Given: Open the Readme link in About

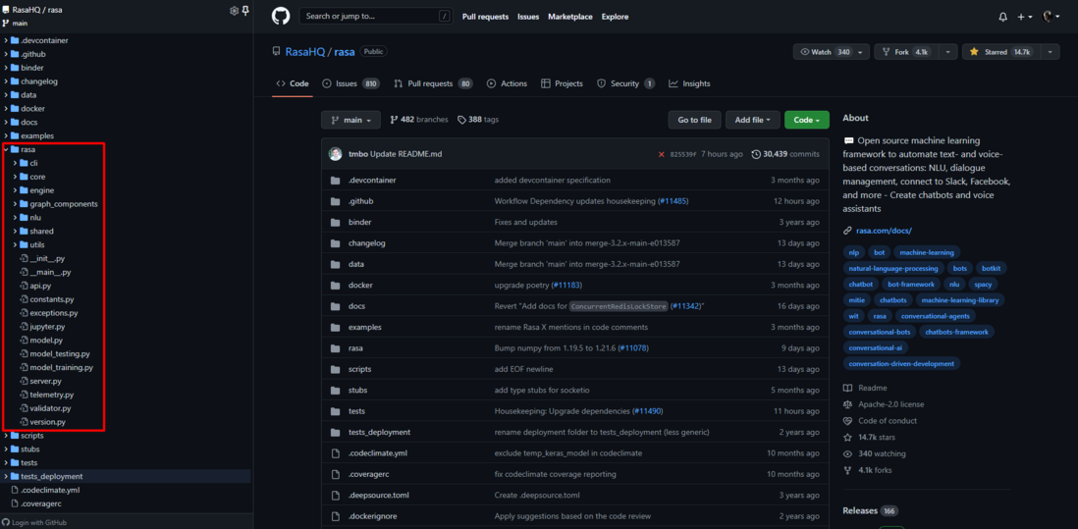Looking at the screenshot, I should [x=871, y=389].
